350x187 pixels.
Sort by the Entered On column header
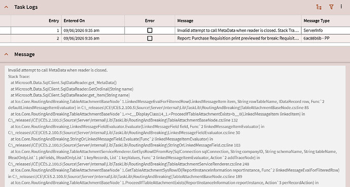[93, 21]
